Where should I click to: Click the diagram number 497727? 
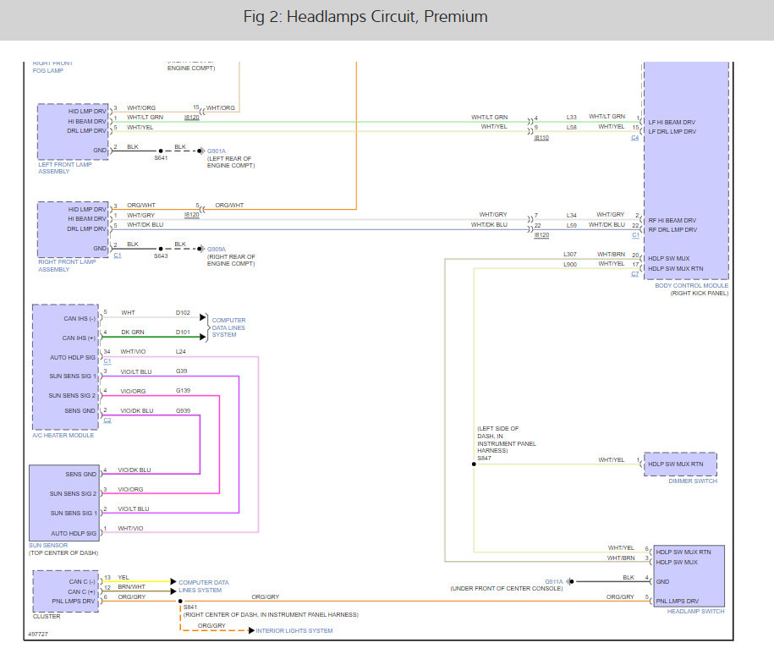point(38,634)
